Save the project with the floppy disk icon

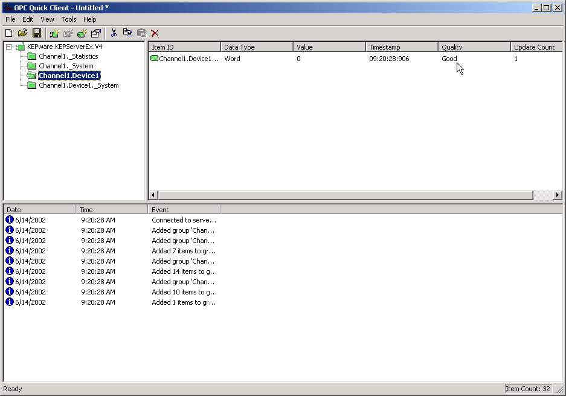click(x=37, y=33)
